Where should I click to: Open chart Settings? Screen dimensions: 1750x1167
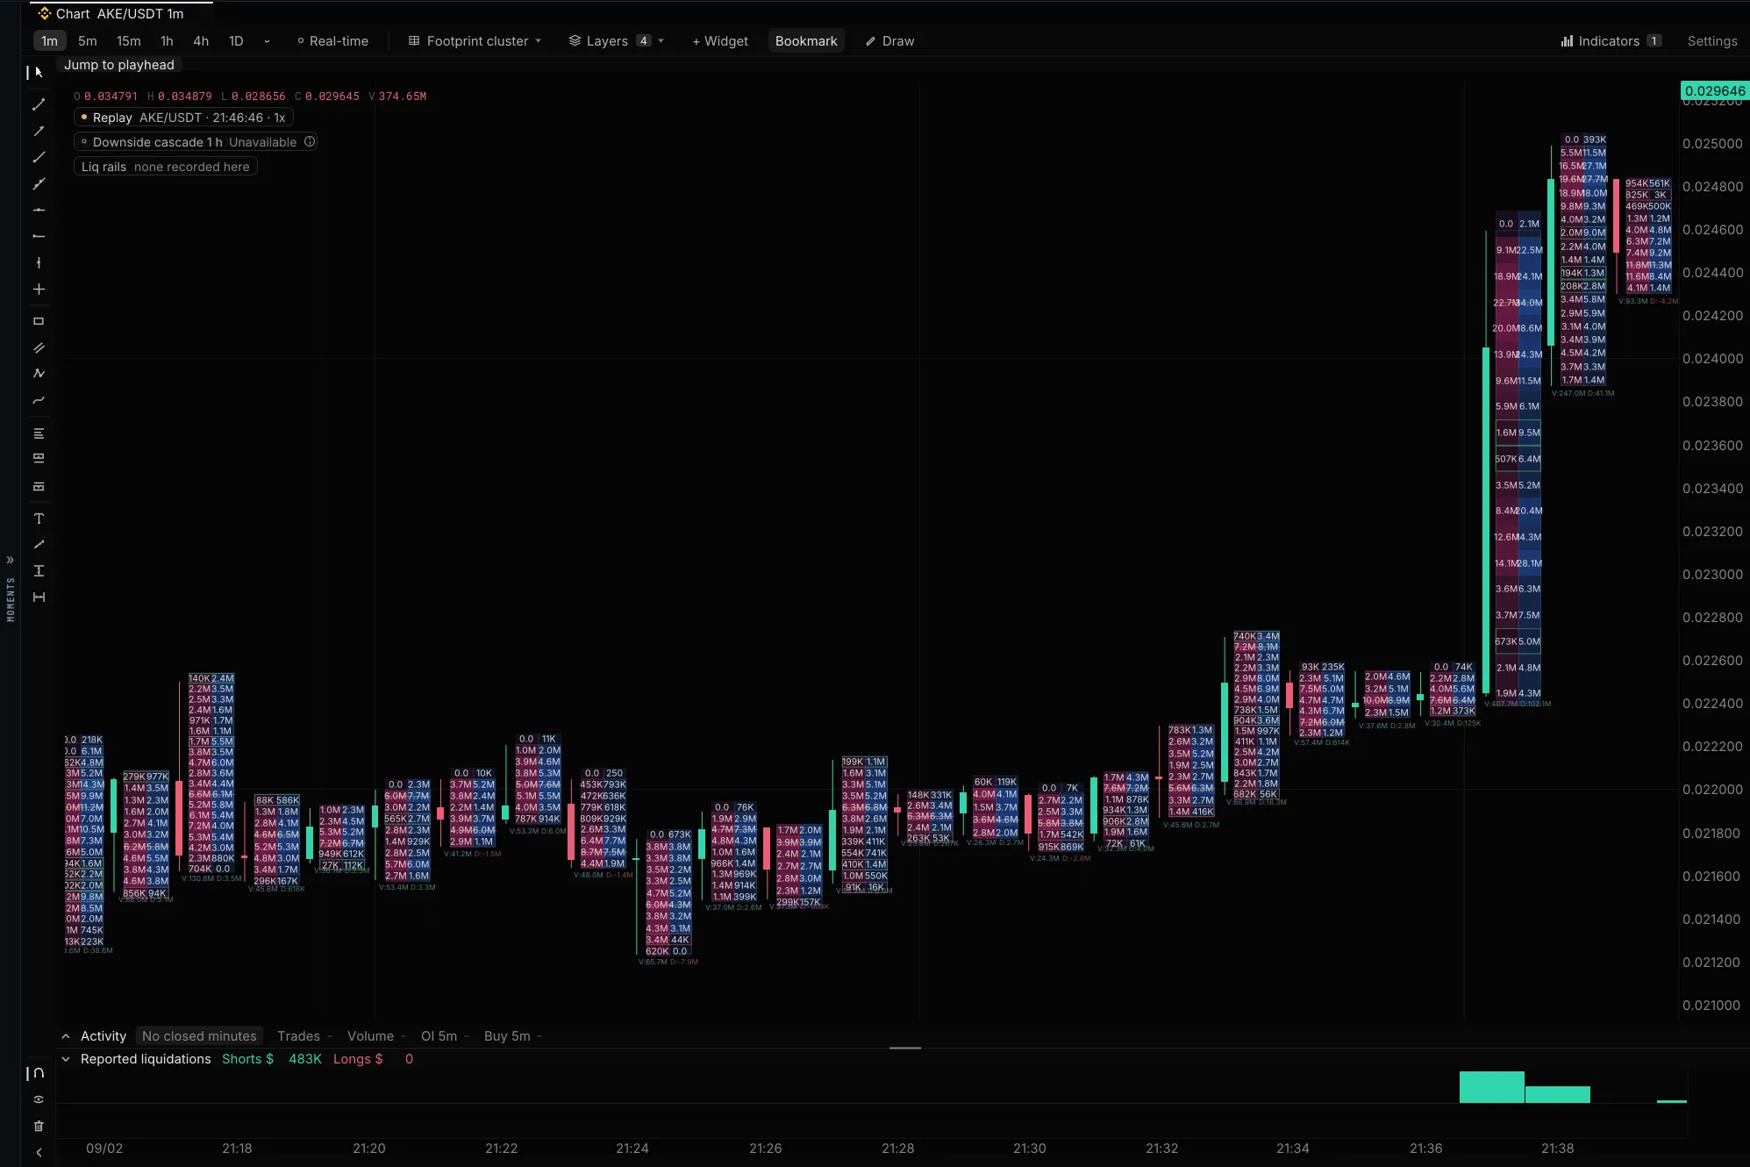tap(1712, 41)
